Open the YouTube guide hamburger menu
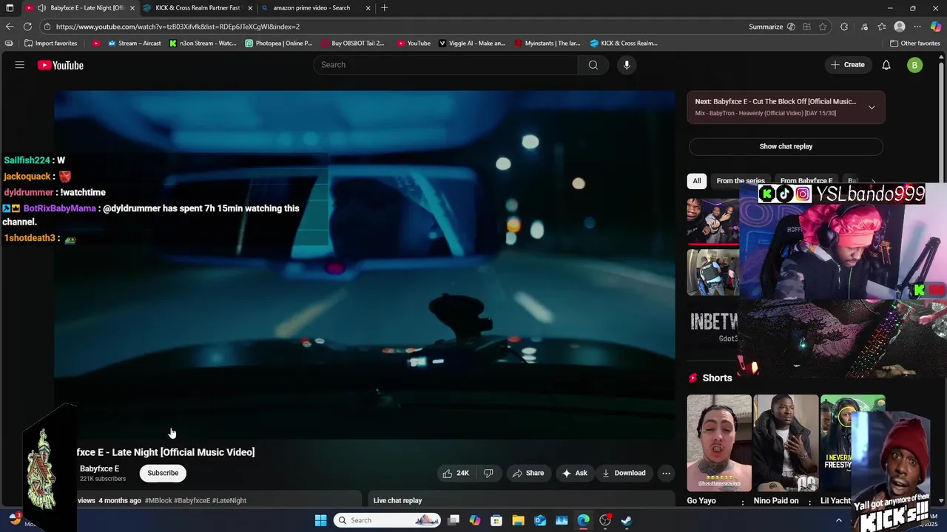 click(x=20, y=65)
